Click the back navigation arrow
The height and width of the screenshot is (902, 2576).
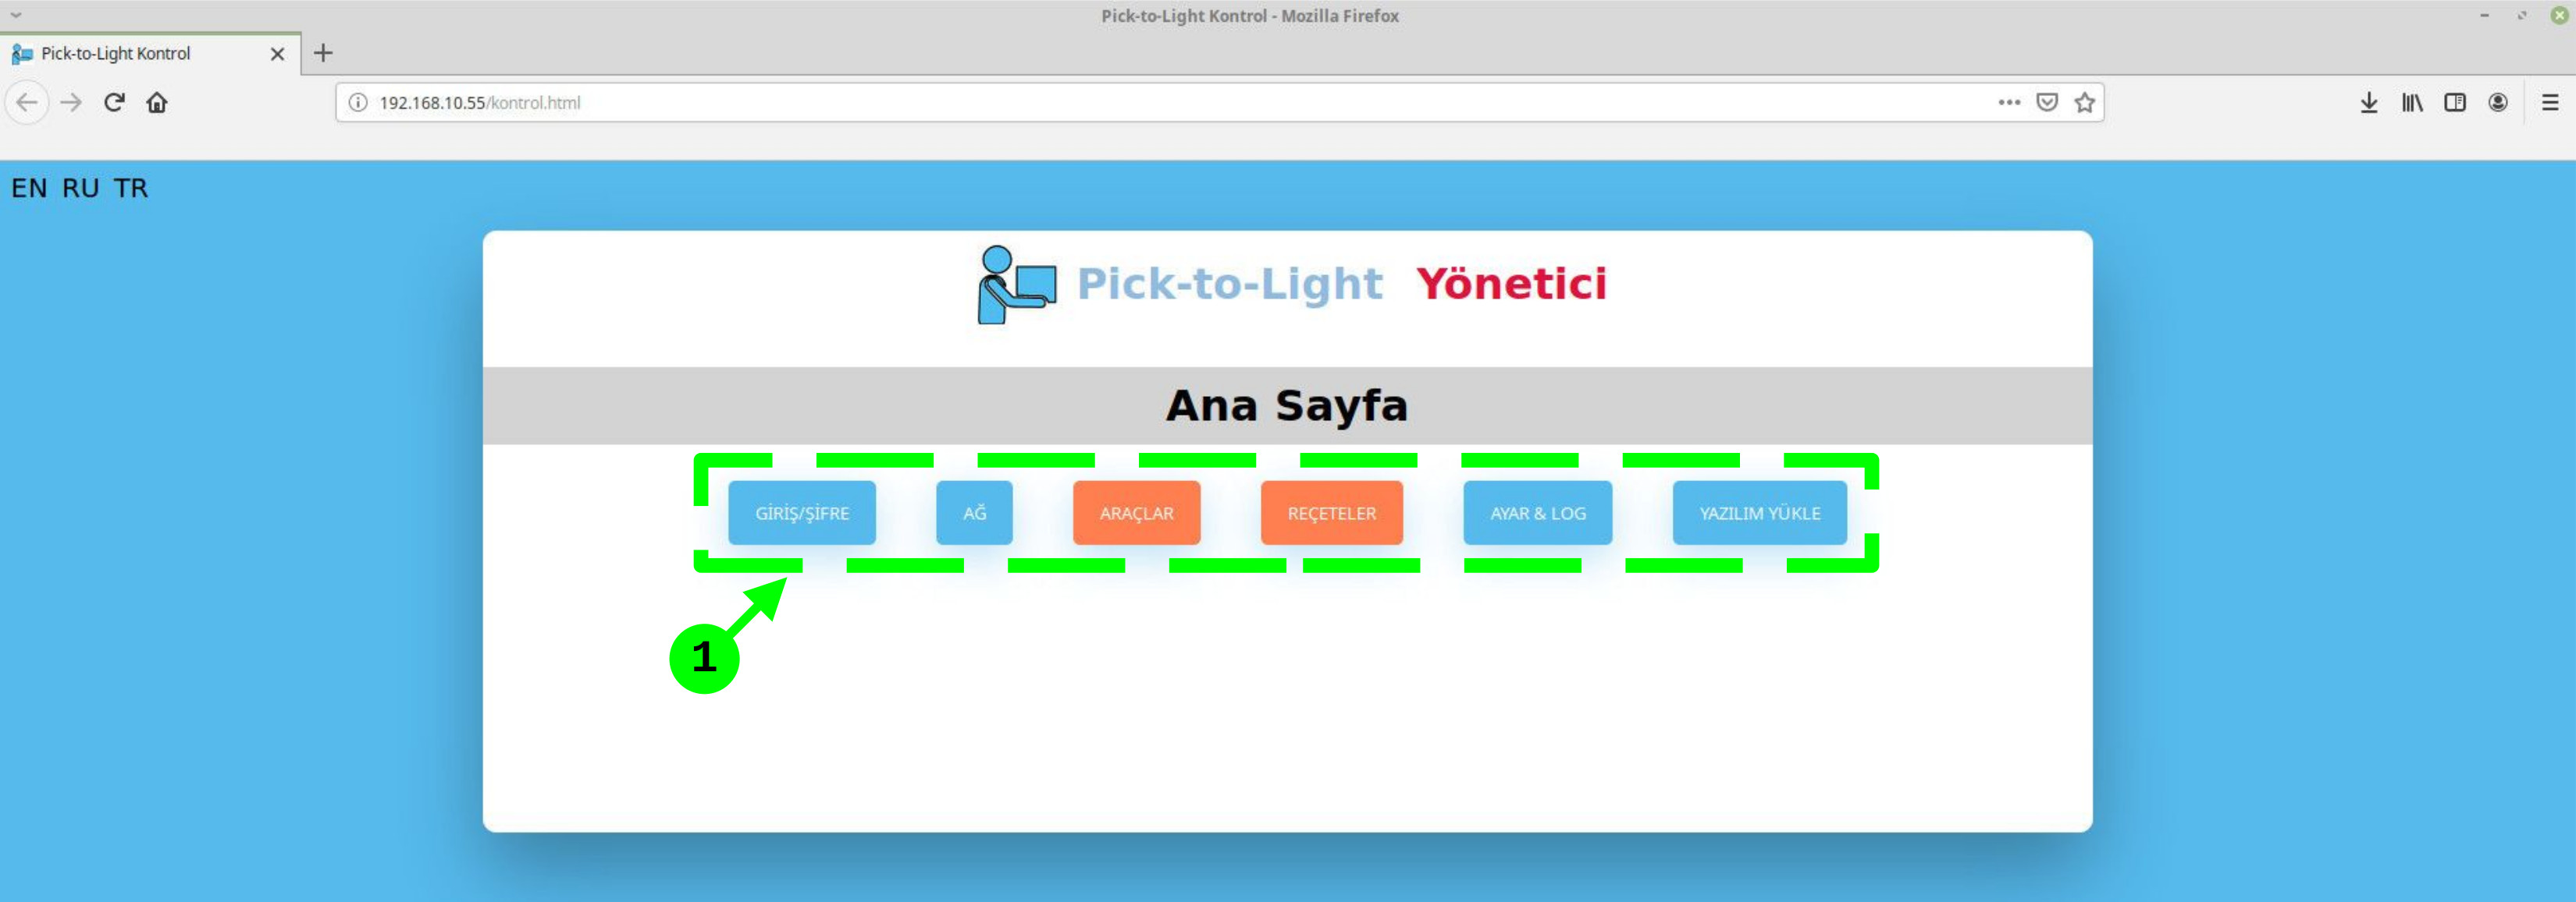27,102
